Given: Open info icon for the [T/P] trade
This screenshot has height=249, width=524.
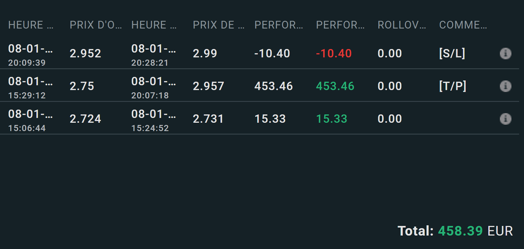Looking at the screenshot, I should [505, 86].
